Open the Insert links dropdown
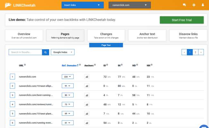Viewport: 209px width, 128px height. [x=83, y=5]
